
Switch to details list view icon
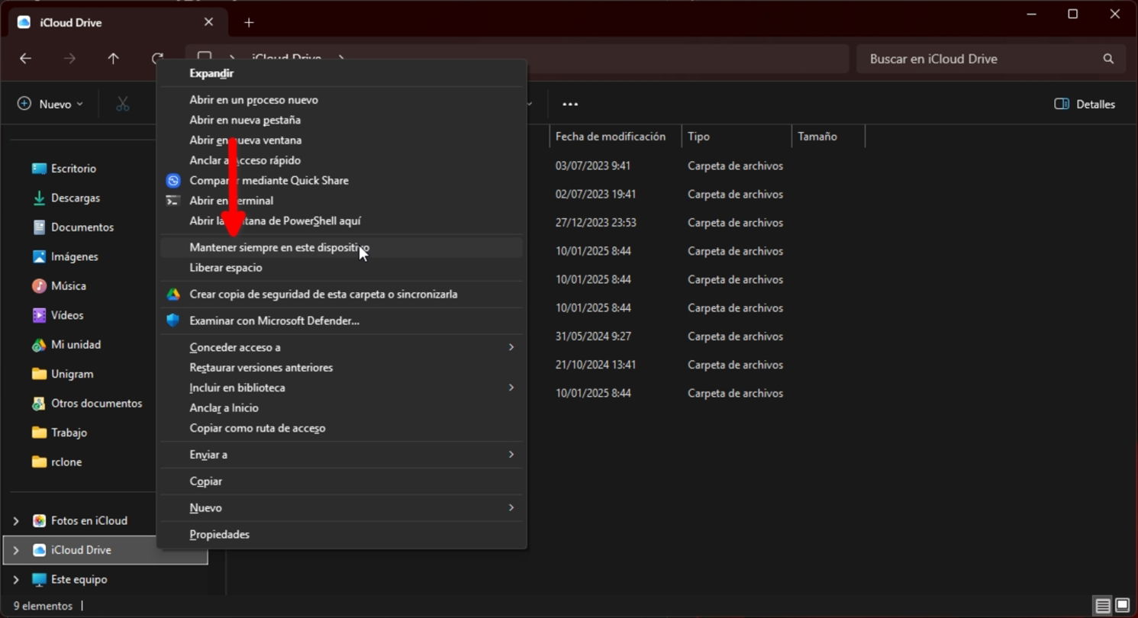point(1103,607)
